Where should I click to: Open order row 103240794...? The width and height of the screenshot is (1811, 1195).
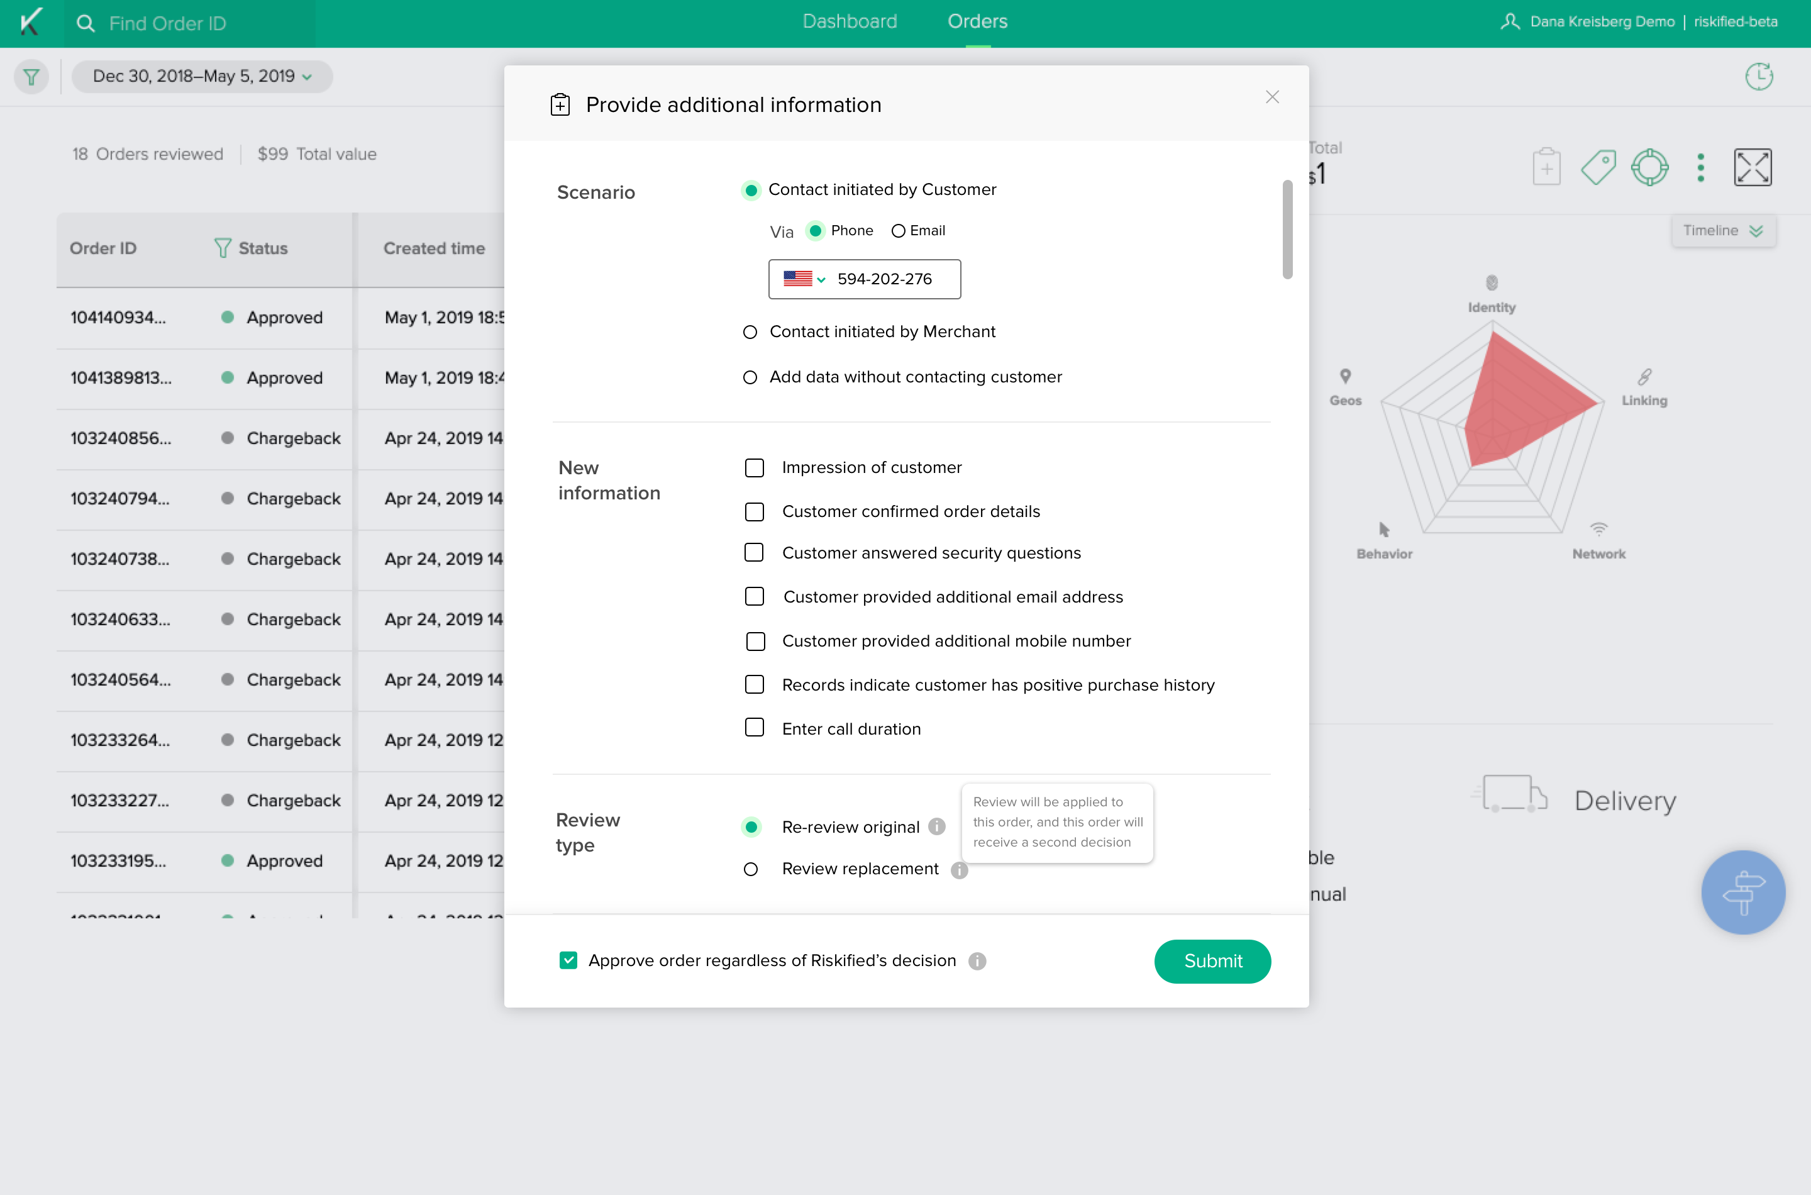(x=280, y=498)
